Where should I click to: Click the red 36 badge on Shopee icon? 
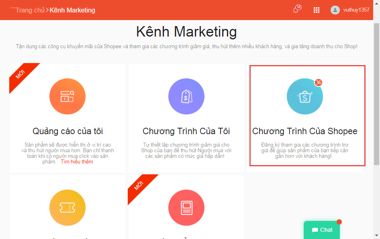[x=319, y=82]
